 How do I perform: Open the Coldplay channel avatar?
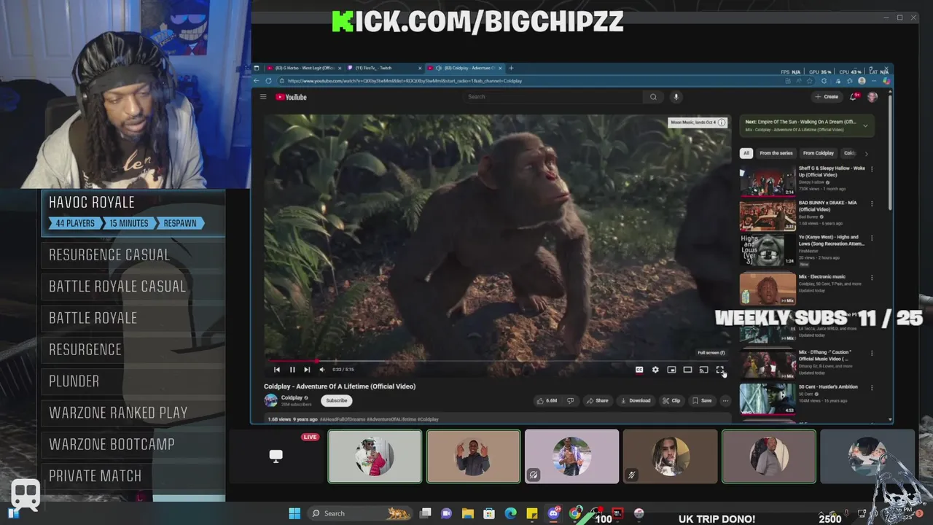point(270,400)
